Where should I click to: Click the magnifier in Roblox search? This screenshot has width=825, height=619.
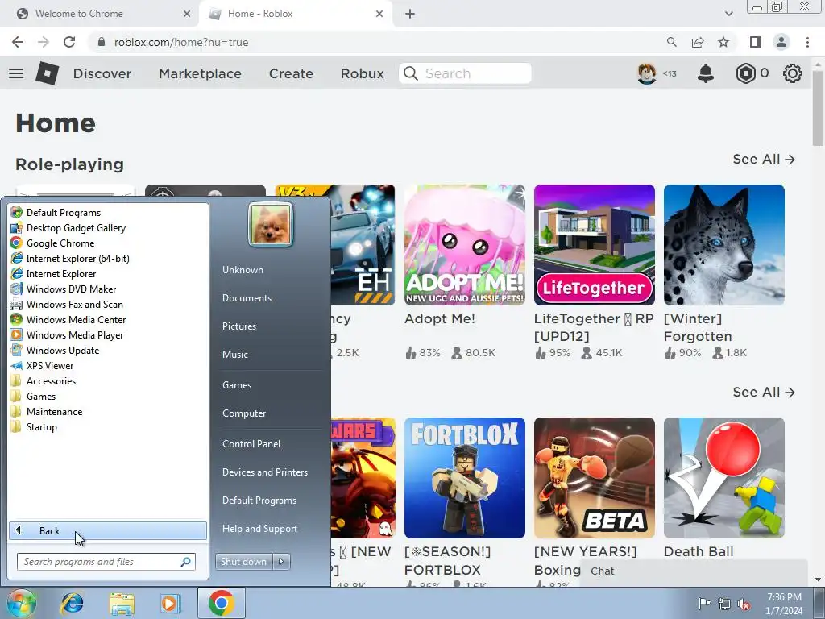[x=411, y=73]
